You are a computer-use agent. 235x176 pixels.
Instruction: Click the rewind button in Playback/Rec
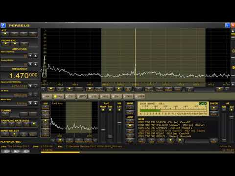coord(6,151)
